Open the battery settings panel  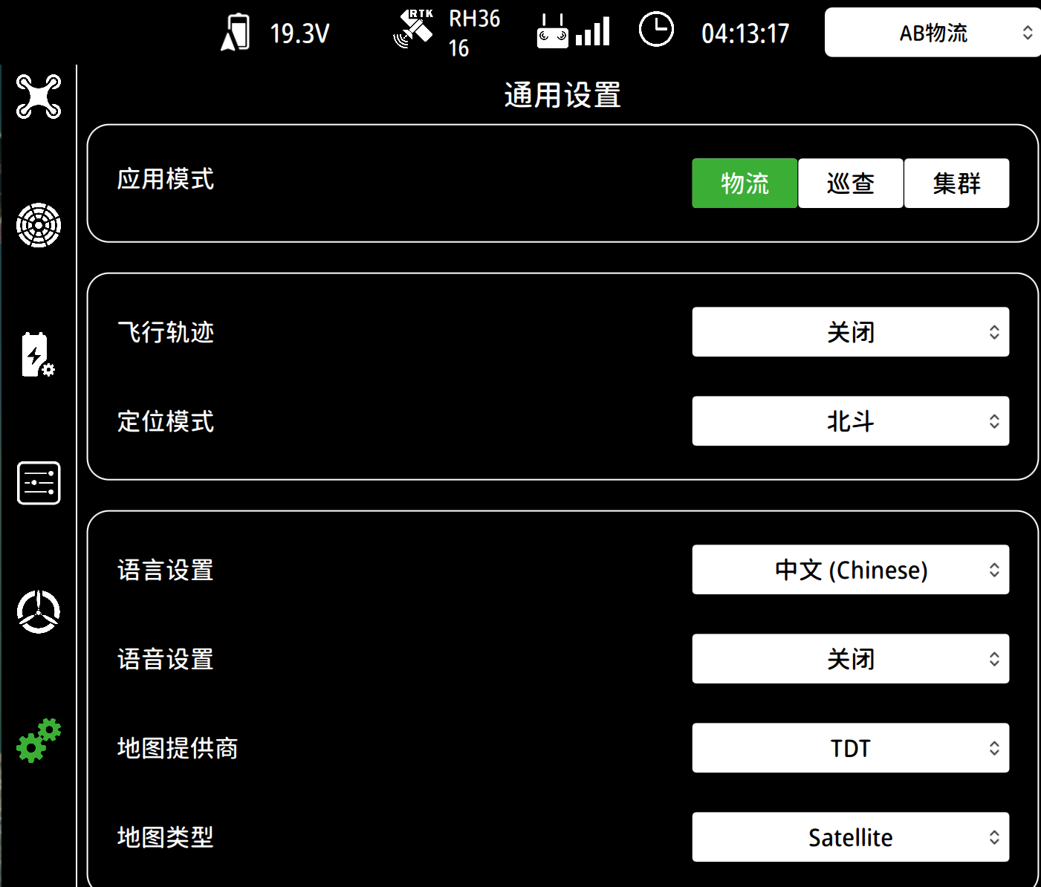pyautogui.click(x=38, y=354)
